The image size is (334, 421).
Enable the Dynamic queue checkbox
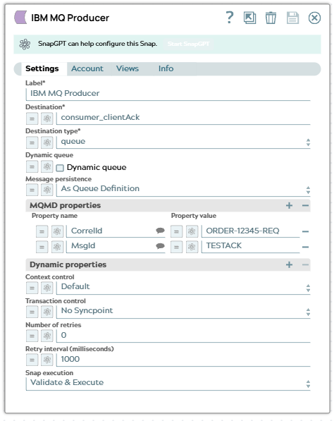pos(60,168)
